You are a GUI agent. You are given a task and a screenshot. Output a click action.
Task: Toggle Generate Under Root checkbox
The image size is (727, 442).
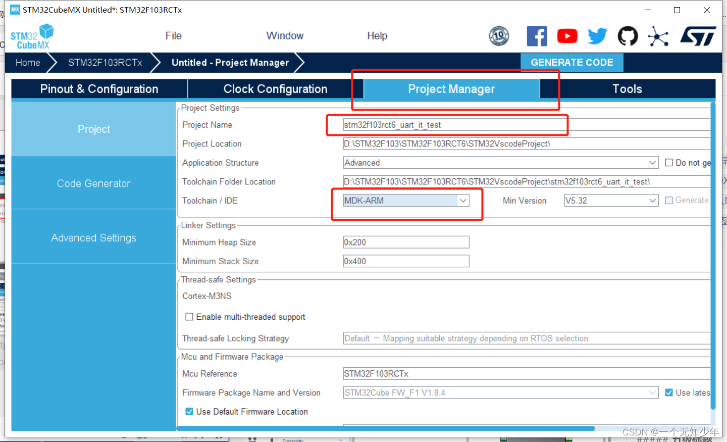pos(669,201)
